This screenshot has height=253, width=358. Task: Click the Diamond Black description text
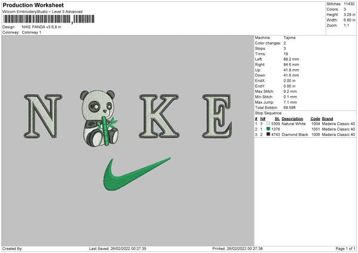[x=295, y=134]
